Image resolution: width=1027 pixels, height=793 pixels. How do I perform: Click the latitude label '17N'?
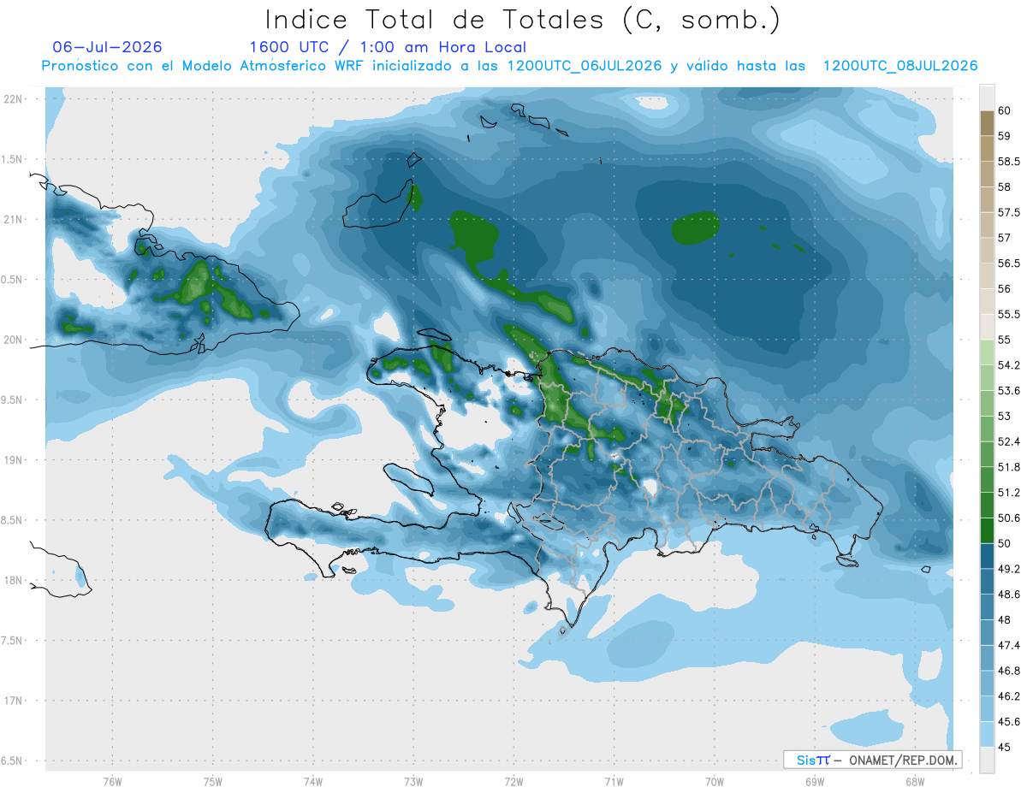click(x=13, y=701)
